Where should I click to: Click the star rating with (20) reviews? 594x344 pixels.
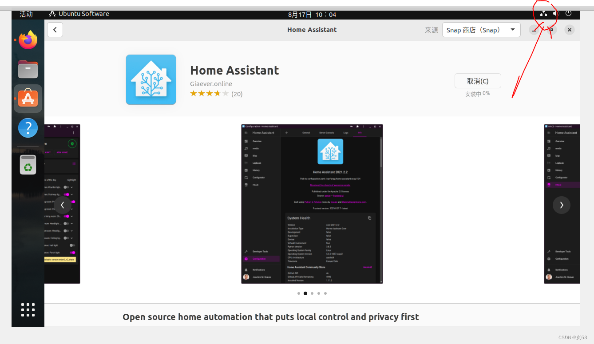coord(216,94)
